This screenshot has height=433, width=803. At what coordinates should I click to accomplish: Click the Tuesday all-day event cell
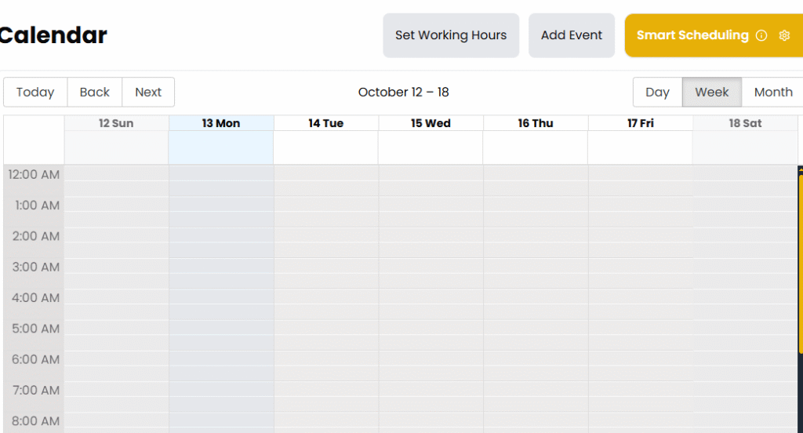click(325, 147)
